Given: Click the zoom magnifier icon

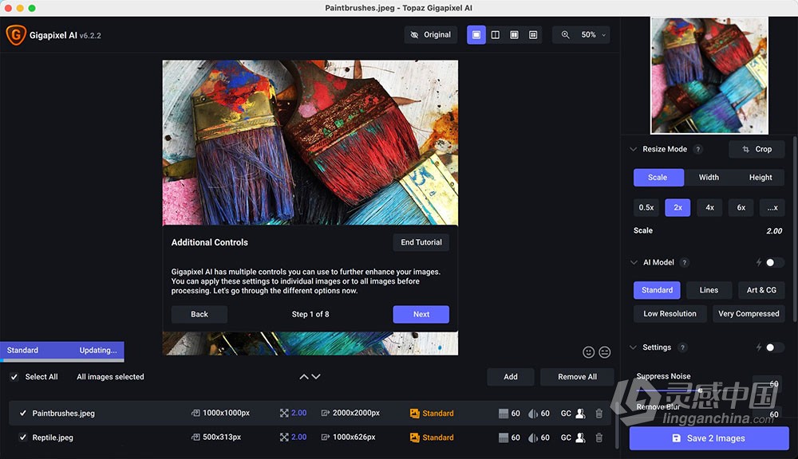Looking at the screenshot, I should (566, 34).
